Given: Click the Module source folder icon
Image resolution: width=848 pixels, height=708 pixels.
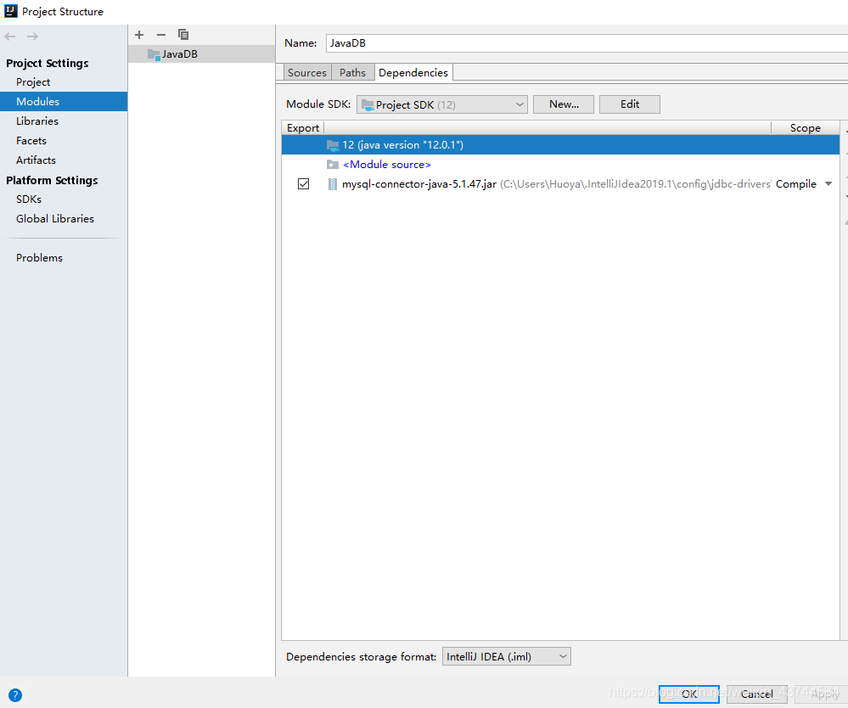Looking at the screenshot, I should 333,165.
